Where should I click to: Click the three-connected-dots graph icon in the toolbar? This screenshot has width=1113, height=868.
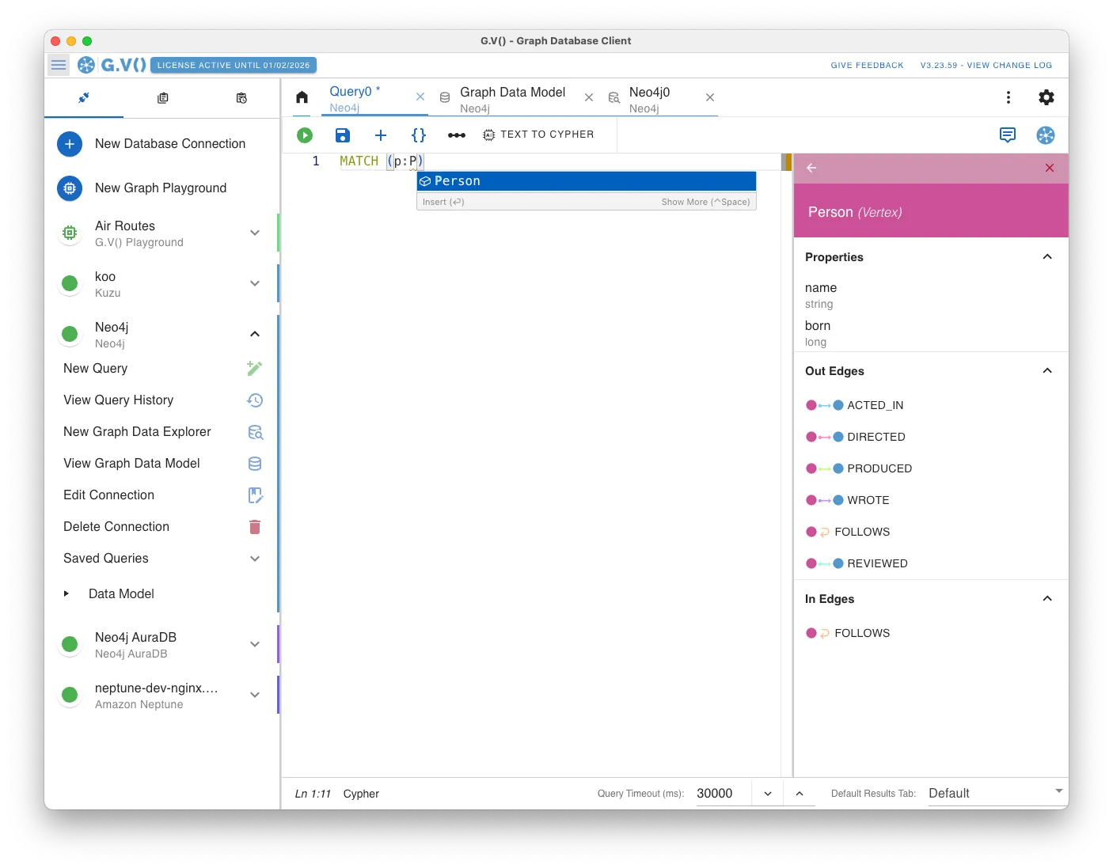tap(457, 135)
